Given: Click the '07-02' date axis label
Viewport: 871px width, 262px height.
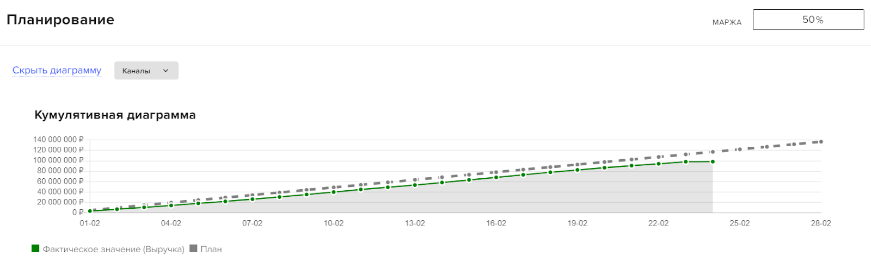Looking at the screenshot, I should (x=252, y=223).
